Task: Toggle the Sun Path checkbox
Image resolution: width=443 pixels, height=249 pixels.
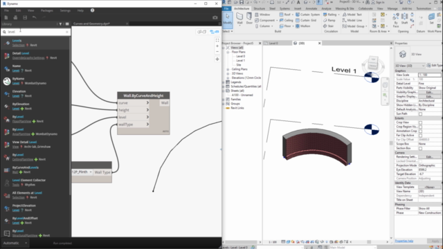Action: 420,113
